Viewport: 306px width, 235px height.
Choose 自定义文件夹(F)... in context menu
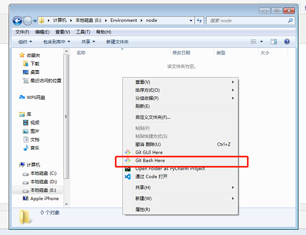click(x=180, y=117)
